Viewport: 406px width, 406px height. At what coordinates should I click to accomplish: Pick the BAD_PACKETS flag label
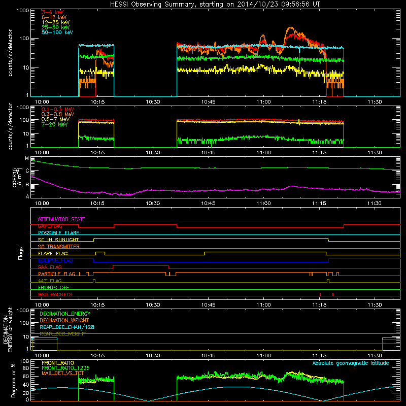(55, 294)
